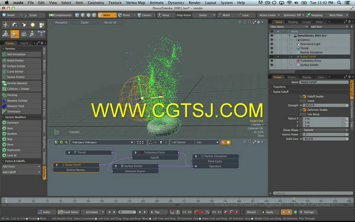This screenshot has width=355, height=222.
Task: Adjust the Inverse Power value slider
Action: 326,135
